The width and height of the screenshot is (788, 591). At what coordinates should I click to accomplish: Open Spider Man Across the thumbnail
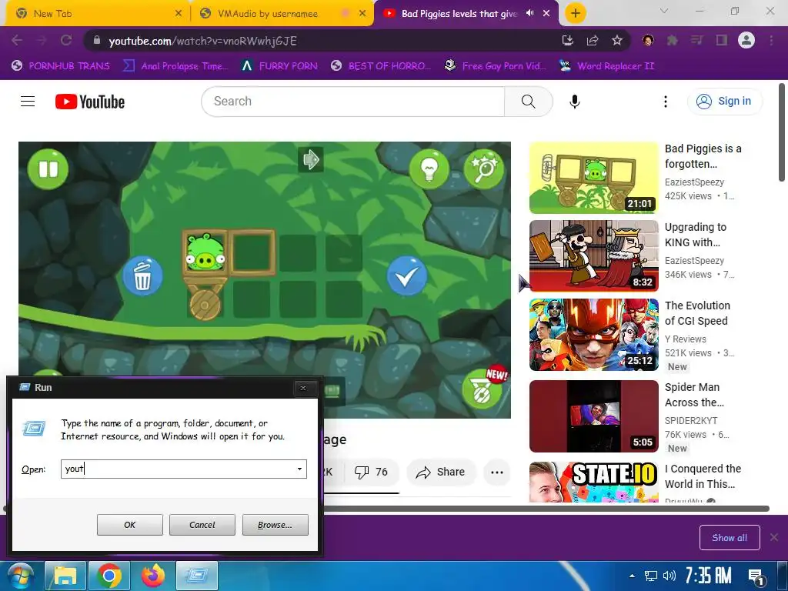[x=593, y=416]
